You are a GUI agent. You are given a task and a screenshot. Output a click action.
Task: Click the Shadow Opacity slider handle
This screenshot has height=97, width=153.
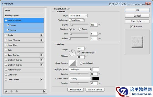pyautogui.click(x=78, y=83)
